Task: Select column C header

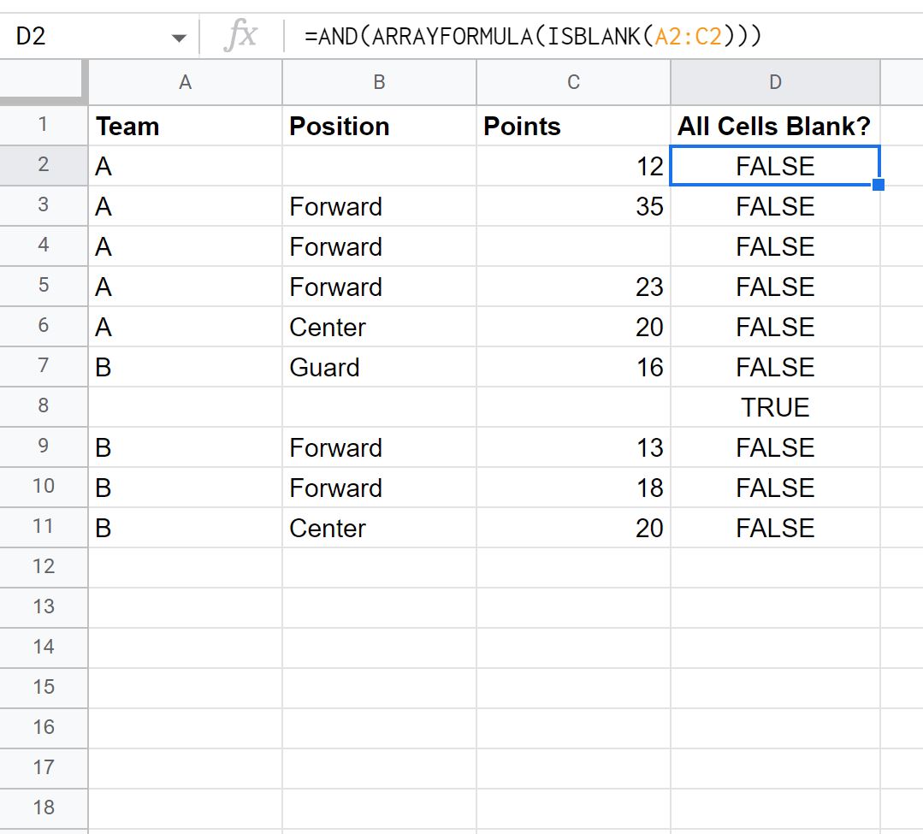Action: (x=573, y=82)
